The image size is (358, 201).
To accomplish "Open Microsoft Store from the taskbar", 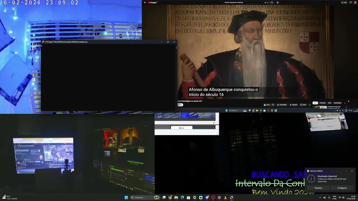I will 189,198.
